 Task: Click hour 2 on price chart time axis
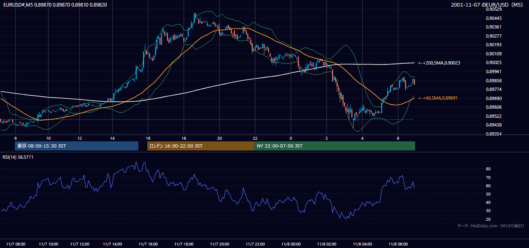pyautogui.click(x=327, y=138)
